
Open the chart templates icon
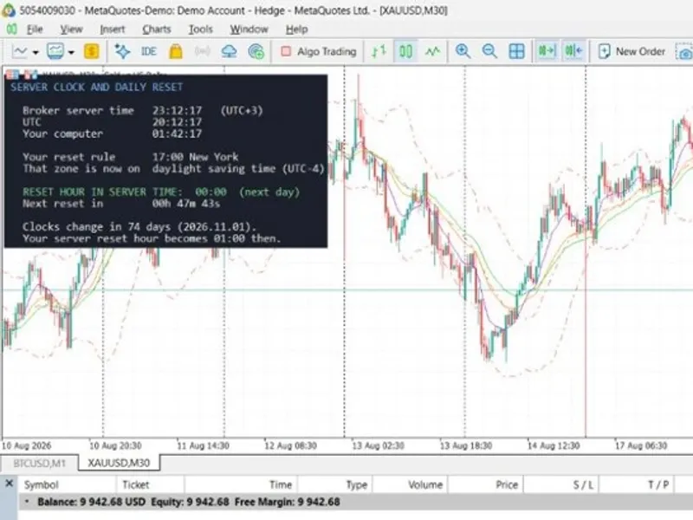click(55, 52)
